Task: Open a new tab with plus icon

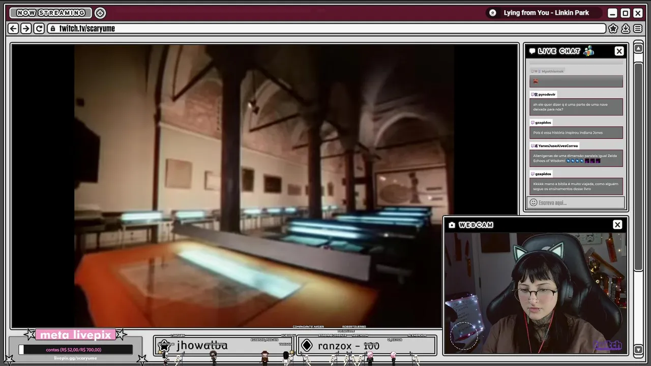Action: 100,13
